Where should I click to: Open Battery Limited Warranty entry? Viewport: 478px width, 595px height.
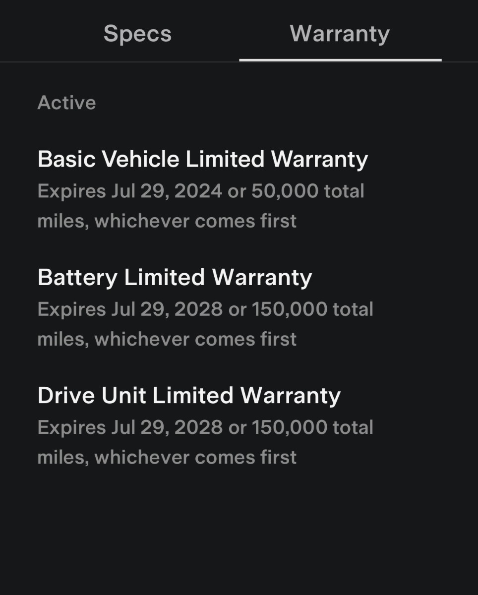[175, 277]
